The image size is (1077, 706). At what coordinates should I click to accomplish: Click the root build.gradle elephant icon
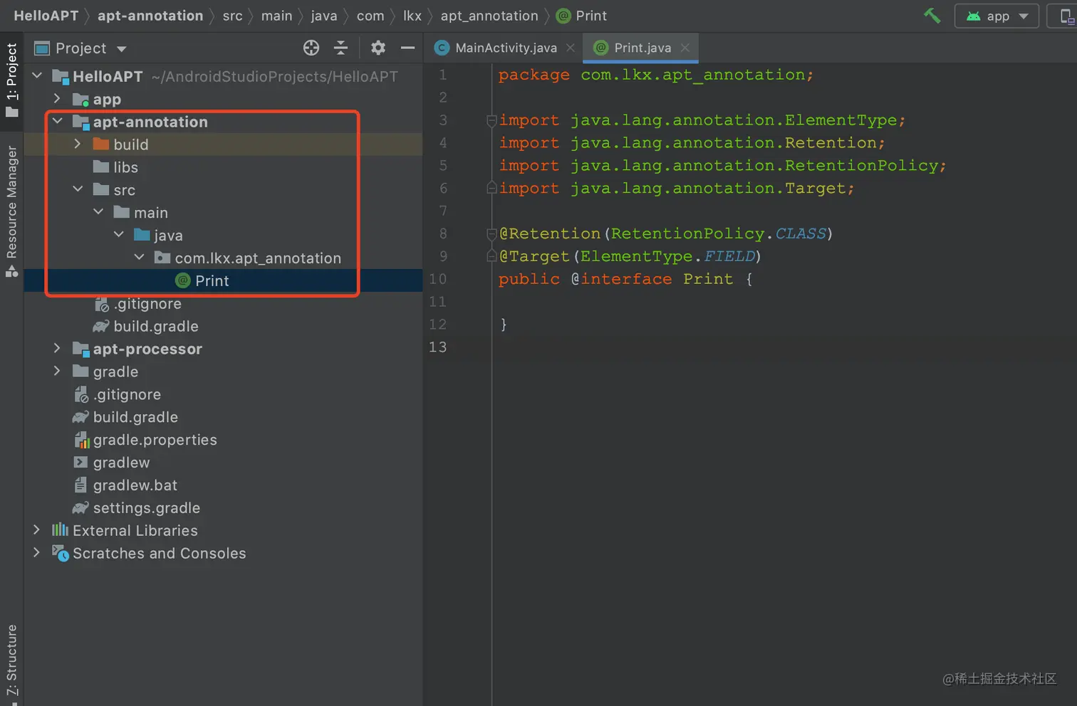coord(80,417)
